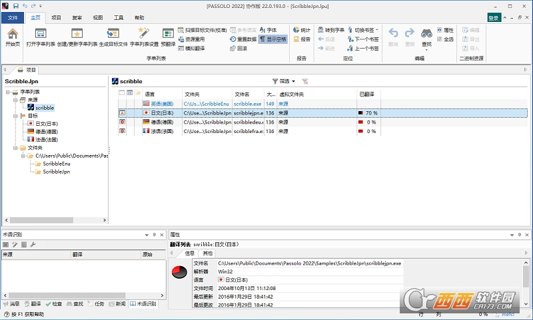Switch to the 检查 bottom tab
Screen dimensions: 533x320
54,304
